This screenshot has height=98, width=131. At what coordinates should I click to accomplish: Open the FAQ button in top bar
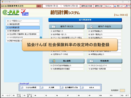coord(128,6)
